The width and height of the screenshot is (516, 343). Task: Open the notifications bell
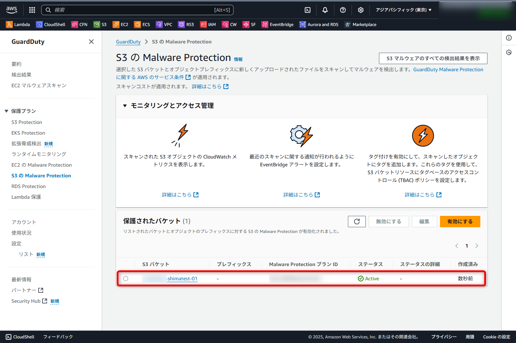pos(325,10)
